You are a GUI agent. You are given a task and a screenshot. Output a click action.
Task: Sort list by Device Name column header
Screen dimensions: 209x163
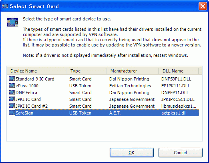(36, 71)
